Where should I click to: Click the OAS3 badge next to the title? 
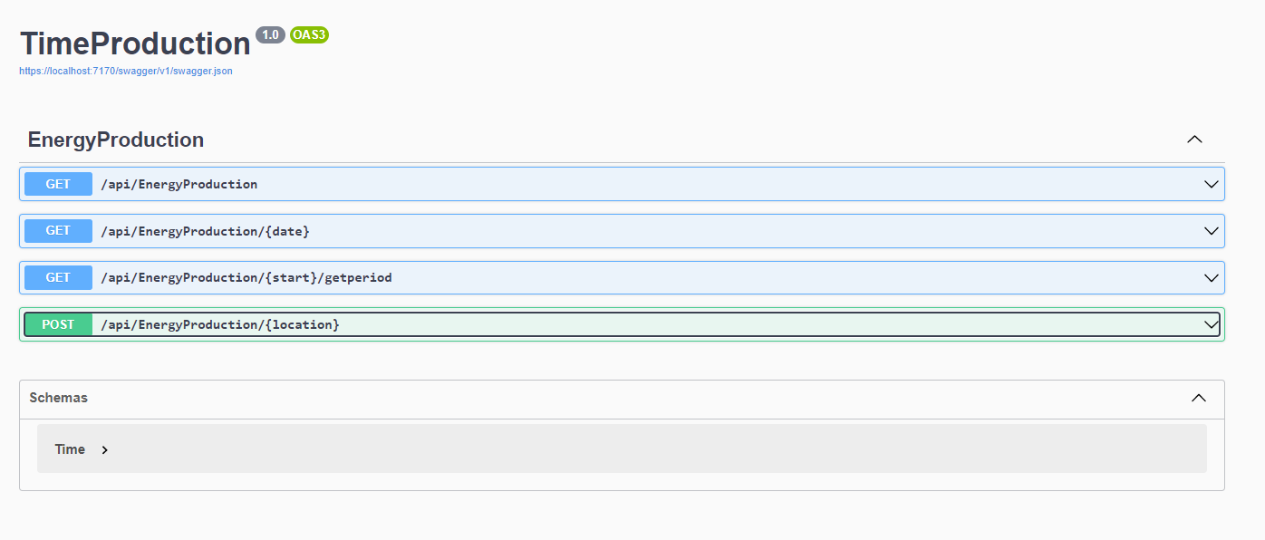[308, 35]
